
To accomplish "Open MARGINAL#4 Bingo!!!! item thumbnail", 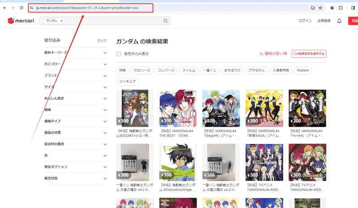I will tap(221, 108).
